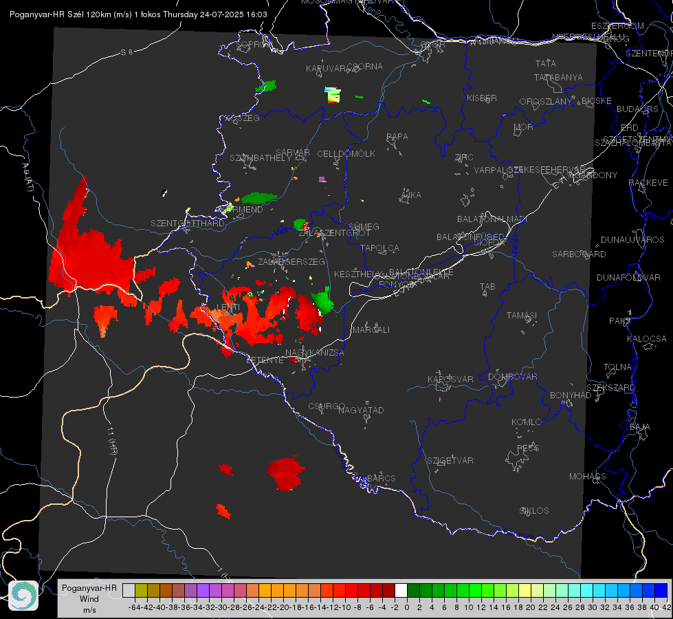The height and width of the screenshot is (619, 673).
Task: Click the '-64' legend value
Action: 135,607
